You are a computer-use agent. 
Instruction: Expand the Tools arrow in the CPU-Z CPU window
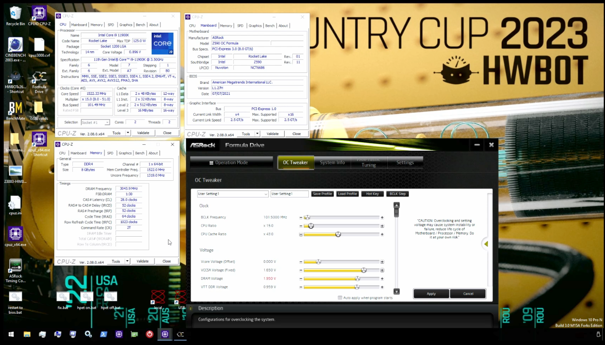click(129, 133)
